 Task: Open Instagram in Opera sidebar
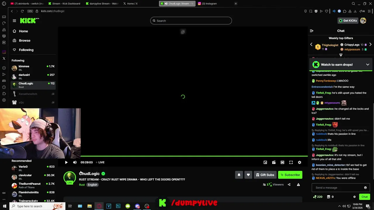pyautogui.click(x=4, y=52)
